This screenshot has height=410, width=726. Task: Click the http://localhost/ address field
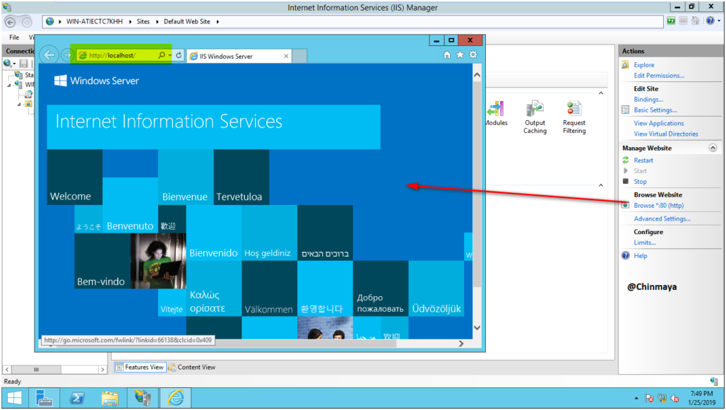click(x=117, y=55)
